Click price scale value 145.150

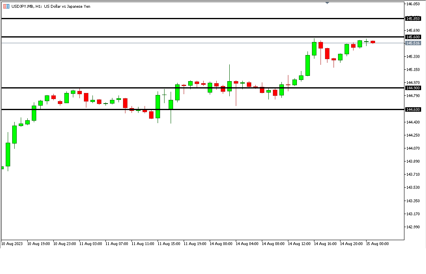coord(413,69)
